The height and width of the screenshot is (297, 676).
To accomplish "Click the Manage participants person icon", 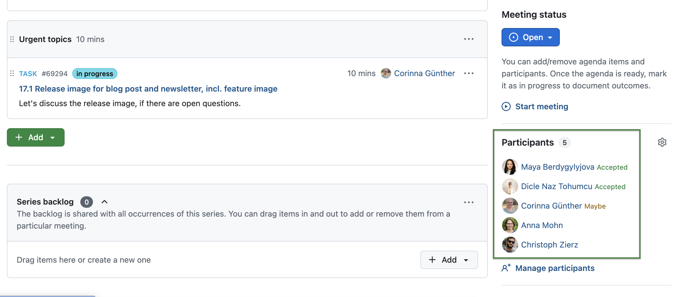I will coord(506,268).
